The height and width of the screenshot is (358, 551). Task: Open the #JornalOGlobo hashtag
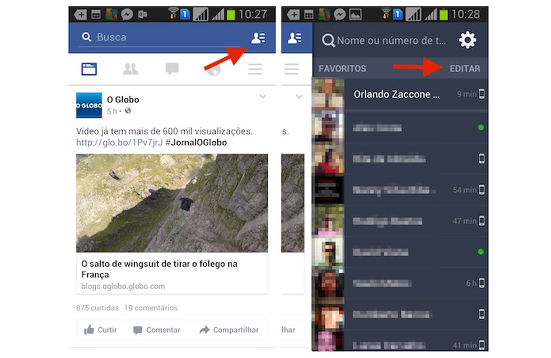pos(196,143)
